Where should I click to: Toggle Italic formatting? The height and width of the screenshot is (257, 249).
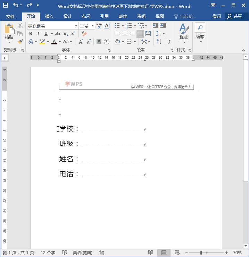pyautogui.click(x=38, y=34)
